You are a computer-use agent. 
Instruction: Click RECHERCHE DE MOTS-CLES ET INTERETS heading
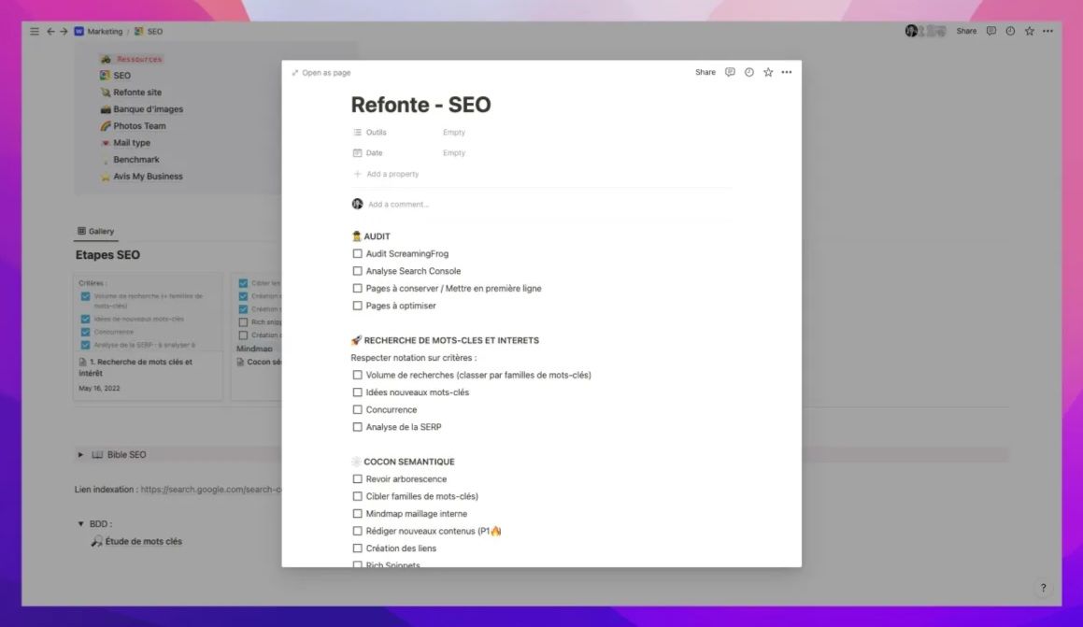(x=451, y=340)
